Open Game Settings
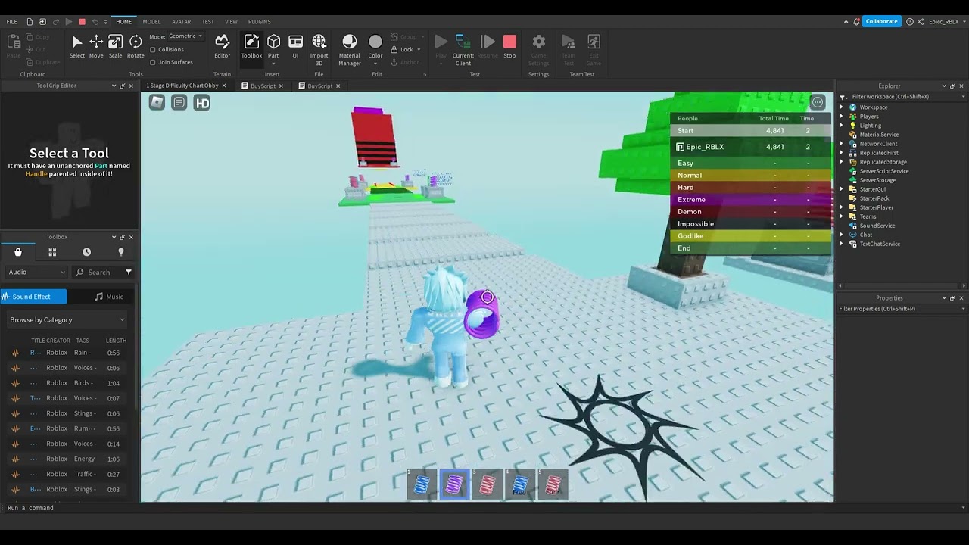This screenshot has width=969, height=545. 539,50
